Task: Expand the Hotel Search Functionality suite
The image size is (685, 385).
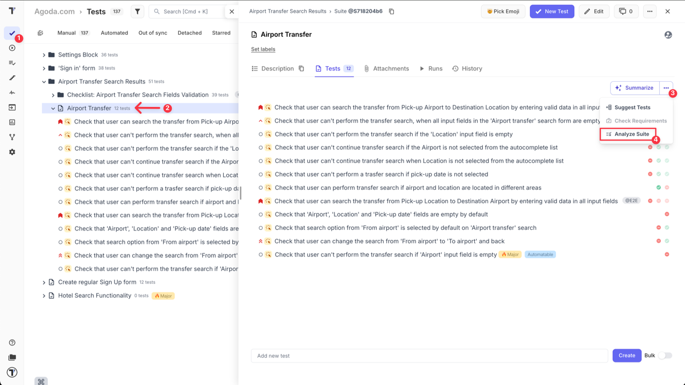Action: pos(44,295)
